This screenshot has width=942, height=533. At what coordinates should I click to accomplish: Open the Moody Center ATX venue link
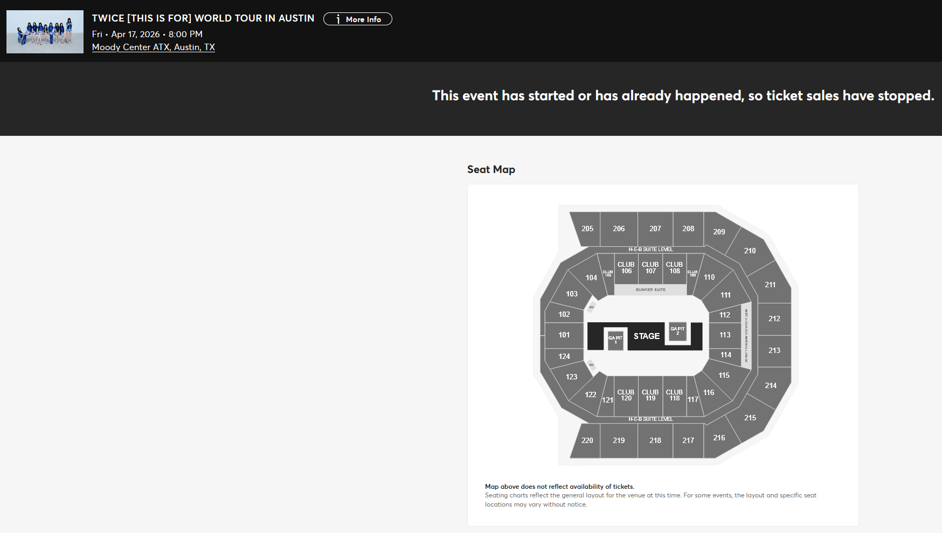point(153,47)
